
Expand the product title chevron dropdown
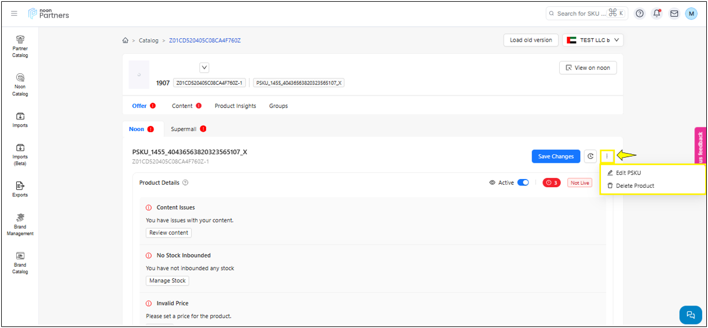pyautogui.click(x=204, y=68)
